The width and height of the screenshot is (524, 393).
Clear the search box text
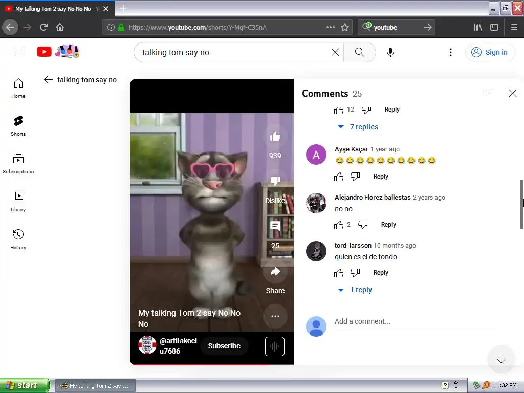click(x=335, y=52)
